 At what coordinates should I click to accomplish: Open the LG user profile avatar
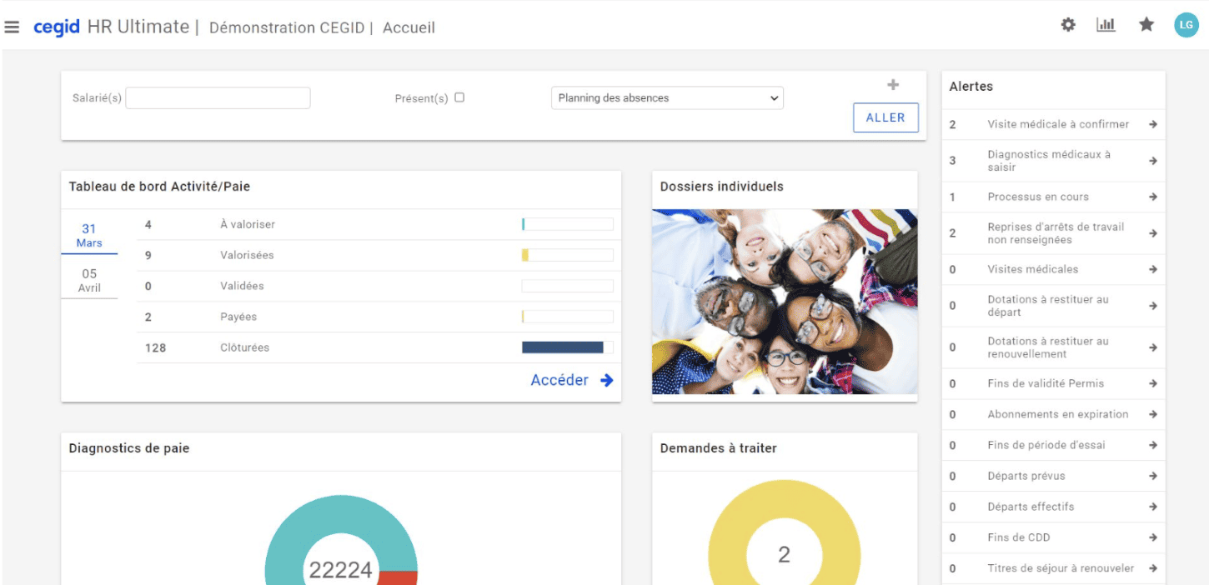[1186, 26]
